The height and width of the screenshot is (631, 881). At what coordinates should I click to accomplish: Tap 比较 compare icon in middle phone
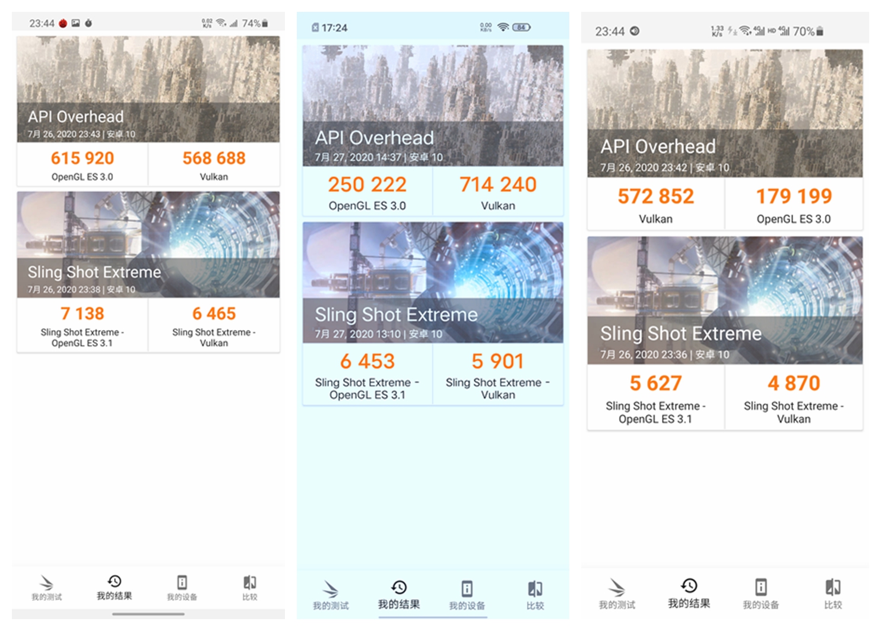(535, 589)
